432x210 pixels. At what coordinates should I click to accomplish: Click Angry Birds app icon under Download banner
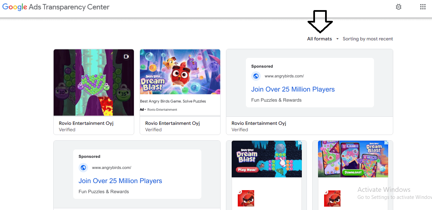pyautogui.click(x=332, y=198)
